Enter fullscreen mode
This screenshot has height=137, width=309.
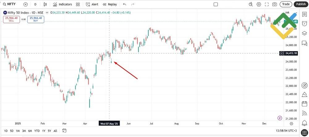pyautogui.click(x=267, y=4)
